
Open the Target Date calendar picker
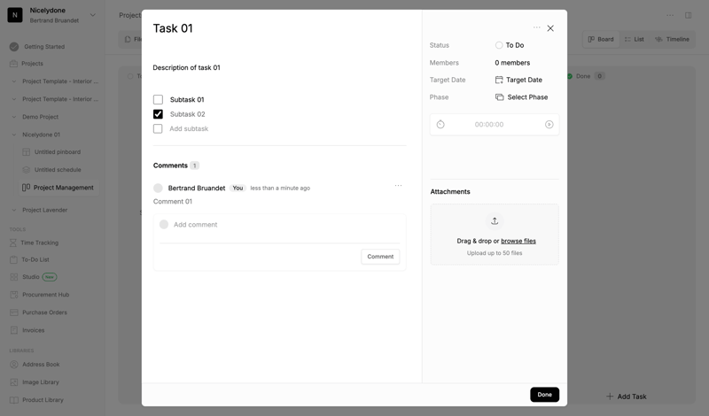(x=499, y=80)
